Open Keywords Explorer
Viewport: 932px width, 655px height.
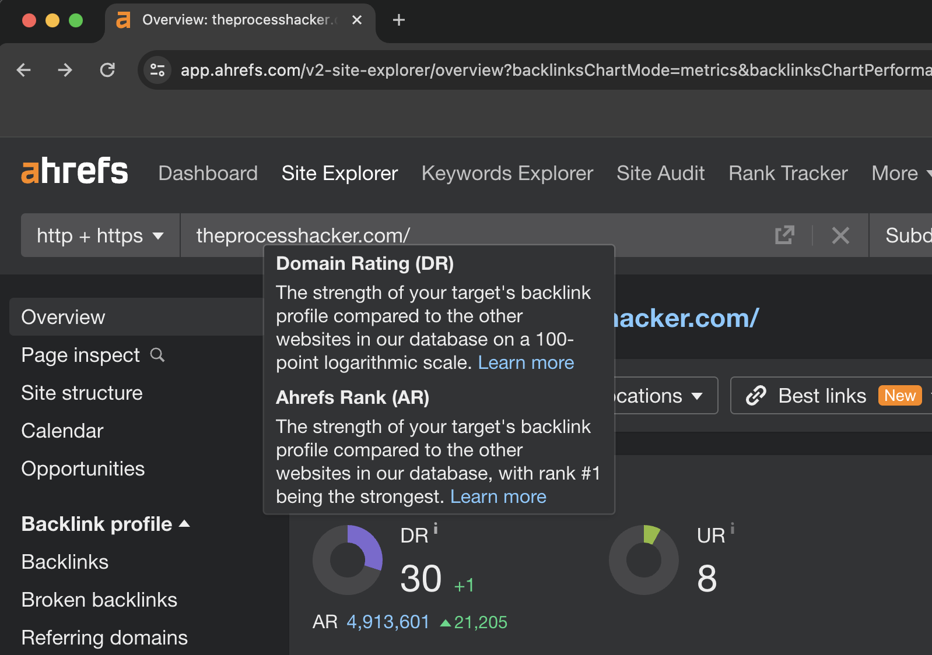pos(507,173)
